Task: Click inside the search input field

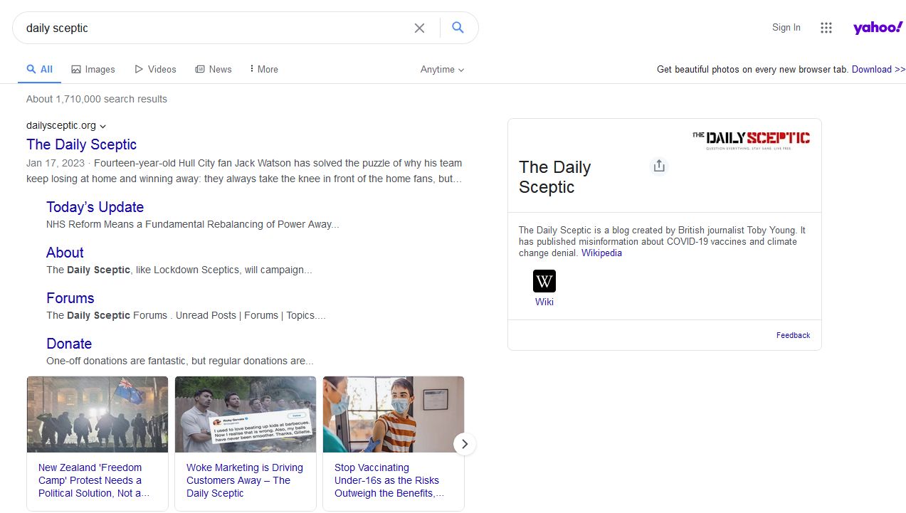Action: [x=214, y=28]
